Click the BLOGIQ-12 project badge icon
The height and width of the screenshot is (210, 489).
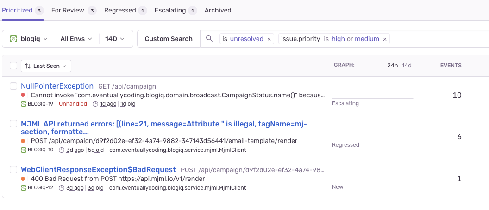[x=24, y=187]
